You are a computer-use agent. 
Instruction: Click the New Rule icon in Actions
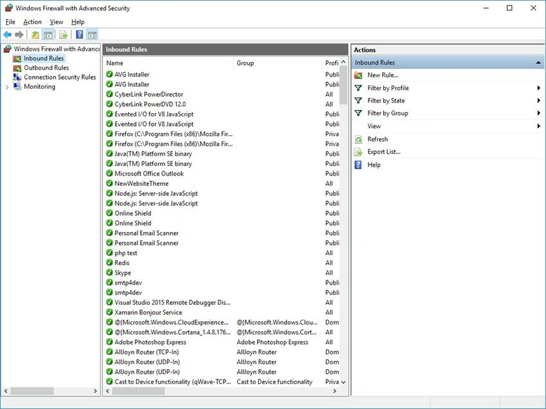coord(358,75)
